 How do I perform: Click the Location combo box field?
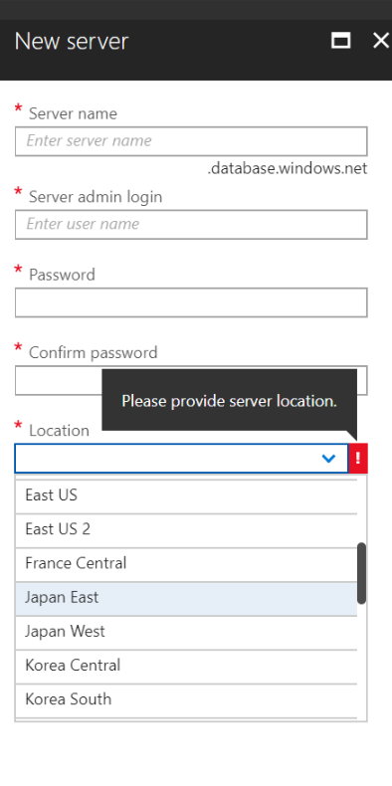pyautogui.click(x=181, y=458)
